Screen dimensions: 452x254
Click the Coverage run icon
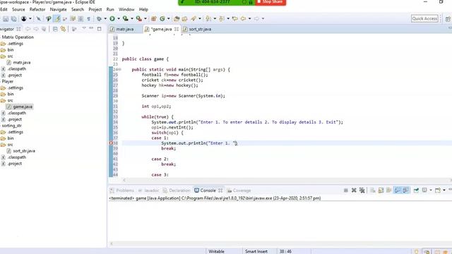126,19
